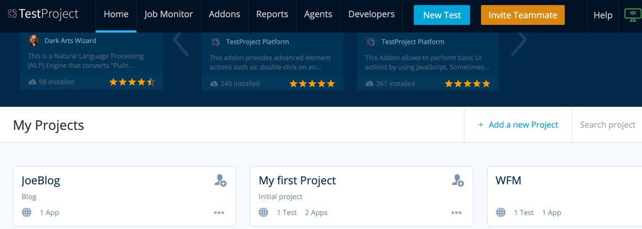642x229 pixels.
Task: Select the Developers tab
Action: pyautogui.click(x=371, y=15)
